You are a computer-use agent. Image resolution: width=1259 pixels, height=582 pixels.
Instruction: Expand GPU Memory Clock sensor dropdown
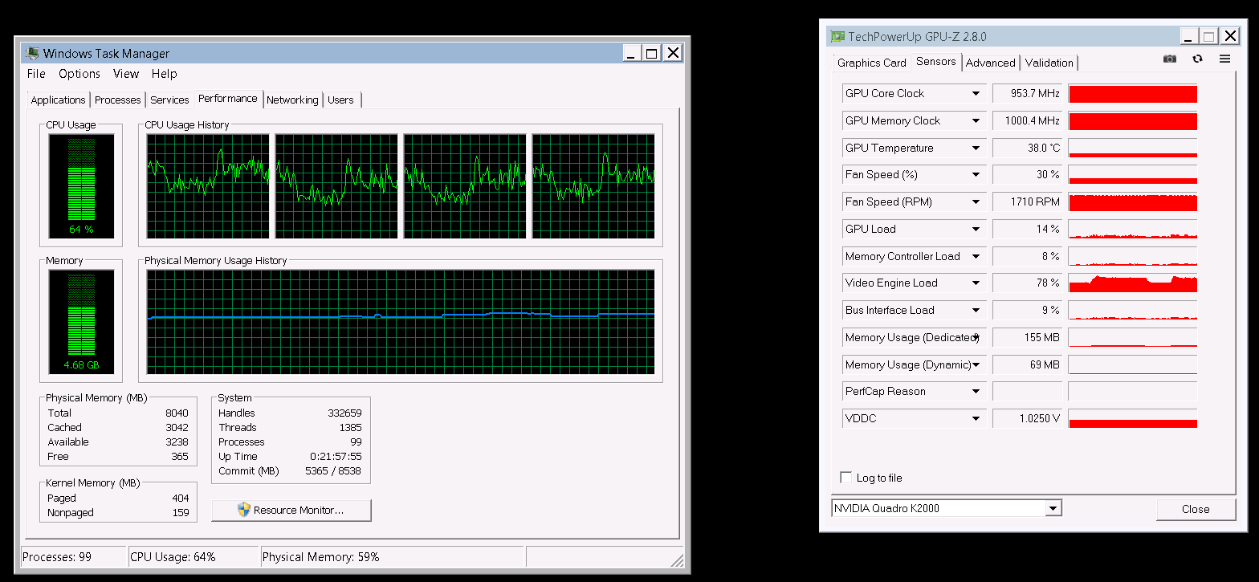pyautogui.click(x=976, y=121)
